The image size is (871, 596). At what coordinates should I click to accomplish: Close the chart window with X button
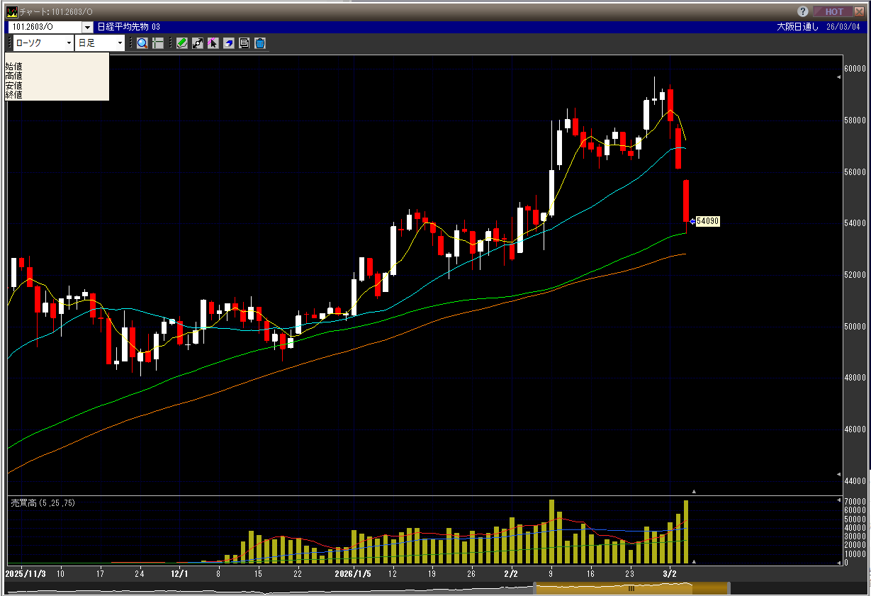click(x=858, y=11)
